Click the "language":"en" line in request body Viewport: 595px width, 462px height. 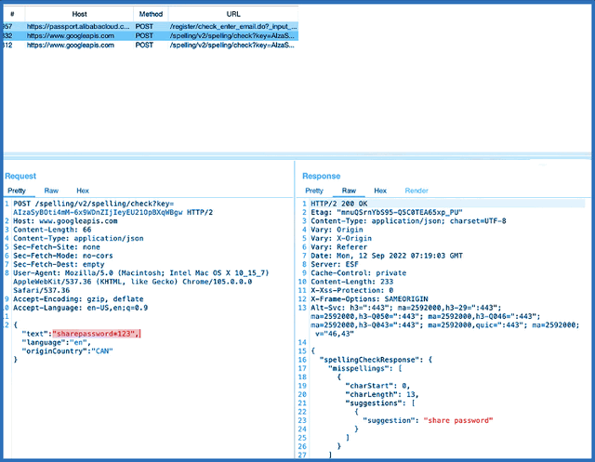(x=56, y=342)
